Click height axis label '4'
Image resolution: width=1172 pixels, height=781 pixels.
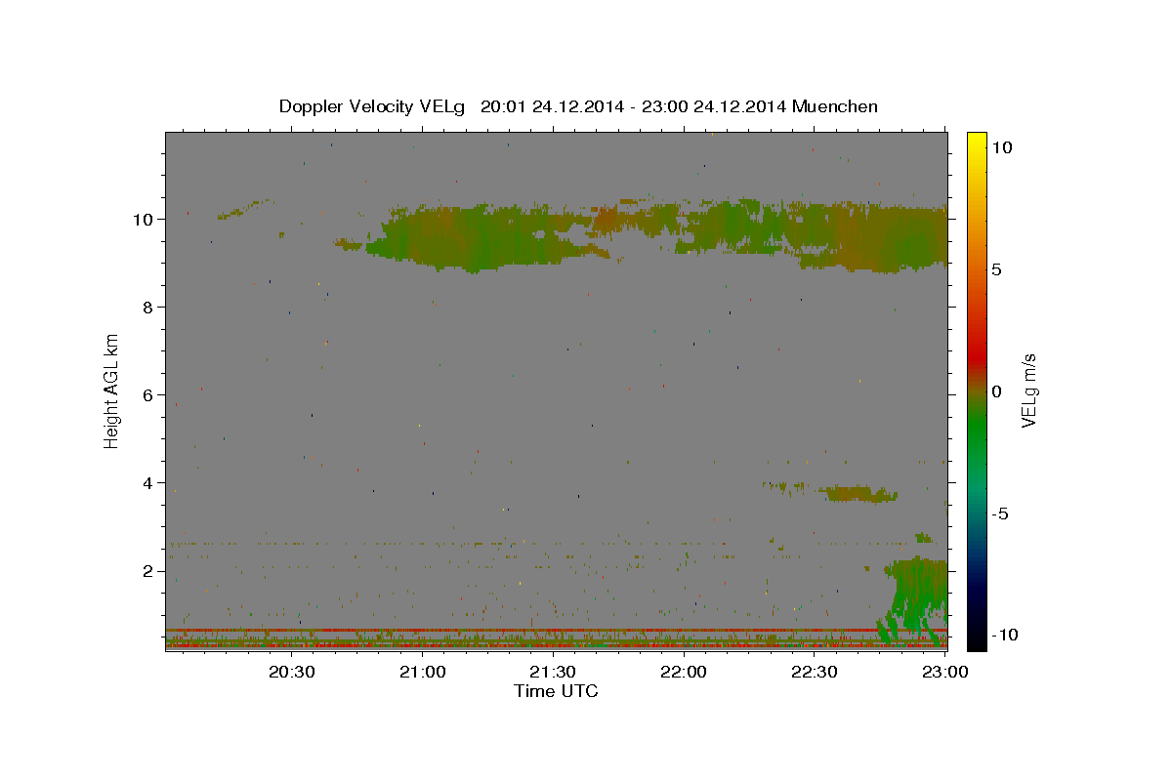(146, 482)
